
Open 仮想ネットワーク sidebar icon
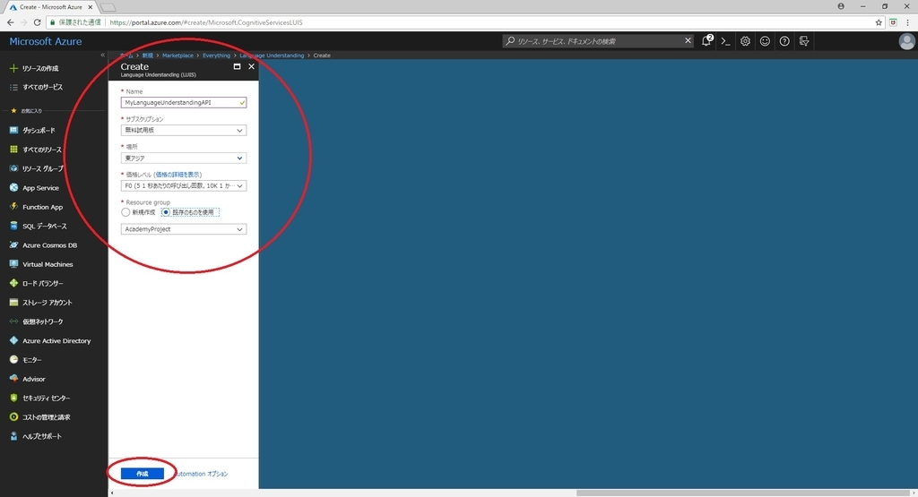click(13, 321)
